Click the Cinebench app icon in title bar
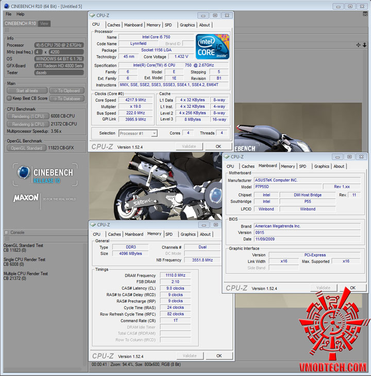Viewport: 371px width, 376px height. point(7,6)
